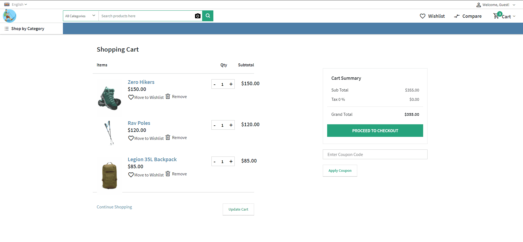Expand the All Categories dropdown
The width and height of the screenshot is (523, 242).
click(x=80, y=16)
